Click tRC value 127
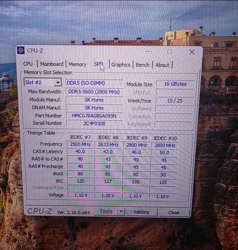 108,181
